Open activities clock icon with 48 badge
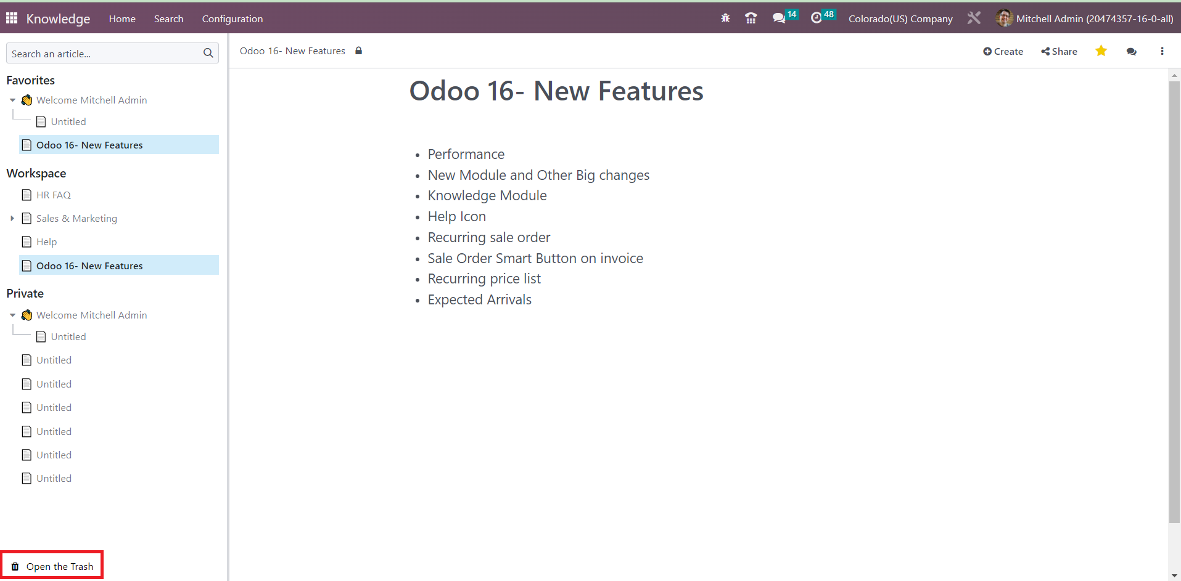 pyautogui.click(x=823, y=17)
